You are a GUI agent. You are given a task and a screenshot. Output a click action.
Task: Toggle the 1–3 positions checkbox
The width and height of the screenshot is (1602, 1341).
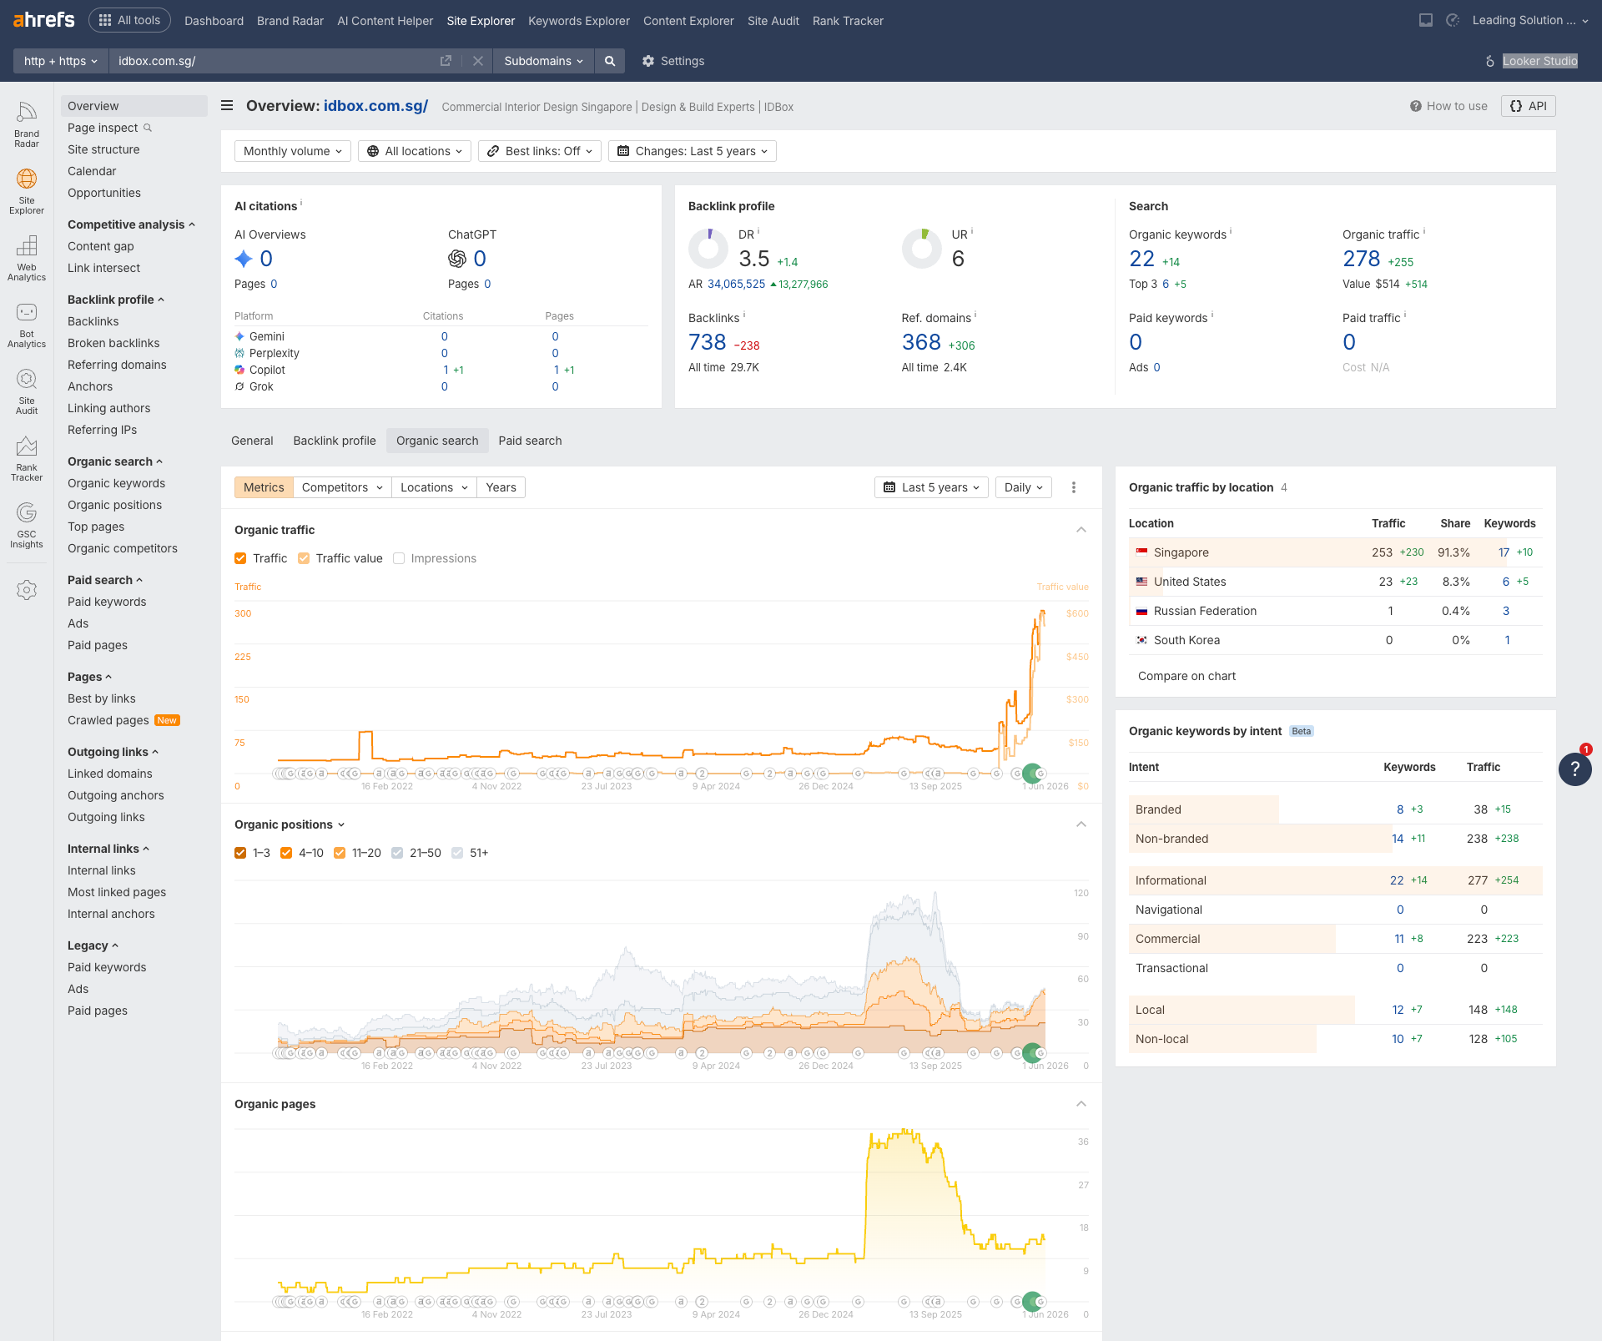pos(240,853)
